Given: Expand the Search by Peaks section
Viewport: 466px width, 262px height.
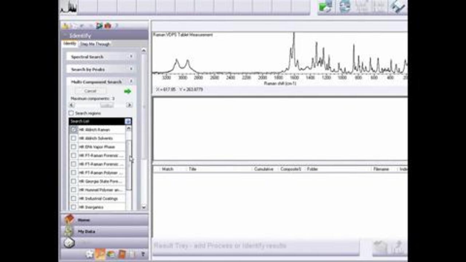Looking at the screenshot, I should click(x=131, y=69).
